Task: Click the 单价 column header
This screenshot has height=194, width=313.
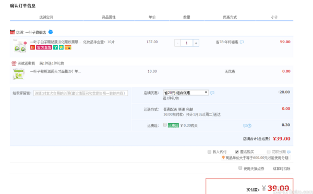Action: 152,17
